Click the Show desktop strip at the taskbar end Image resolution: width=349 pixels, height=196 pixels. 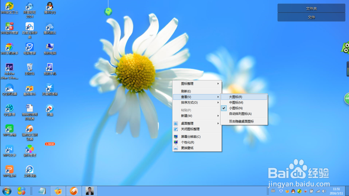point(347,191)
